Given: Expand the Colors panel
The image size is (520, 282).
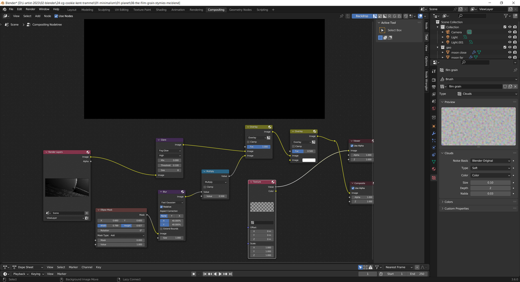Looking at the screenshot, I should 448,202.
